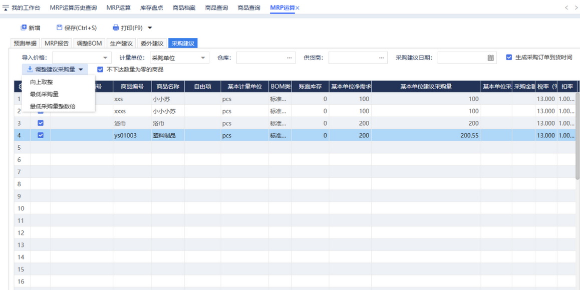Screen dimensions: 580x290
Task: Choose 最低采购量整数倍 menu option
Action: pos(53,106)
